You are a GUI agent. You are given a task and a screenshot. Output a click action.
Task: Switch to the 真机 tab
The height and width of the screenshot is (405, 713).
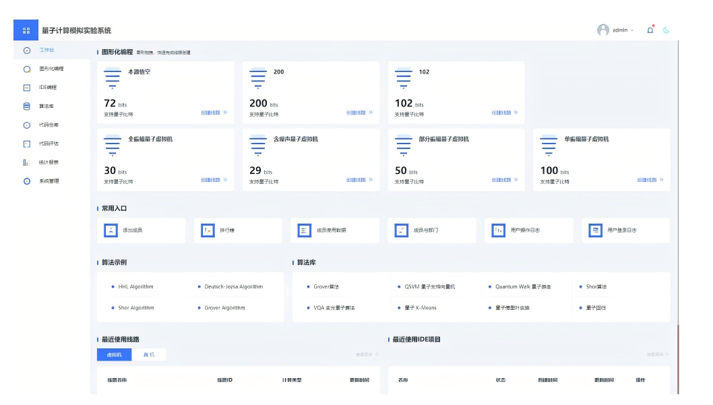pos(149,354)
